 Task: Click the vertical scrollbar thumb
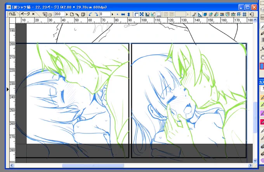255,117
